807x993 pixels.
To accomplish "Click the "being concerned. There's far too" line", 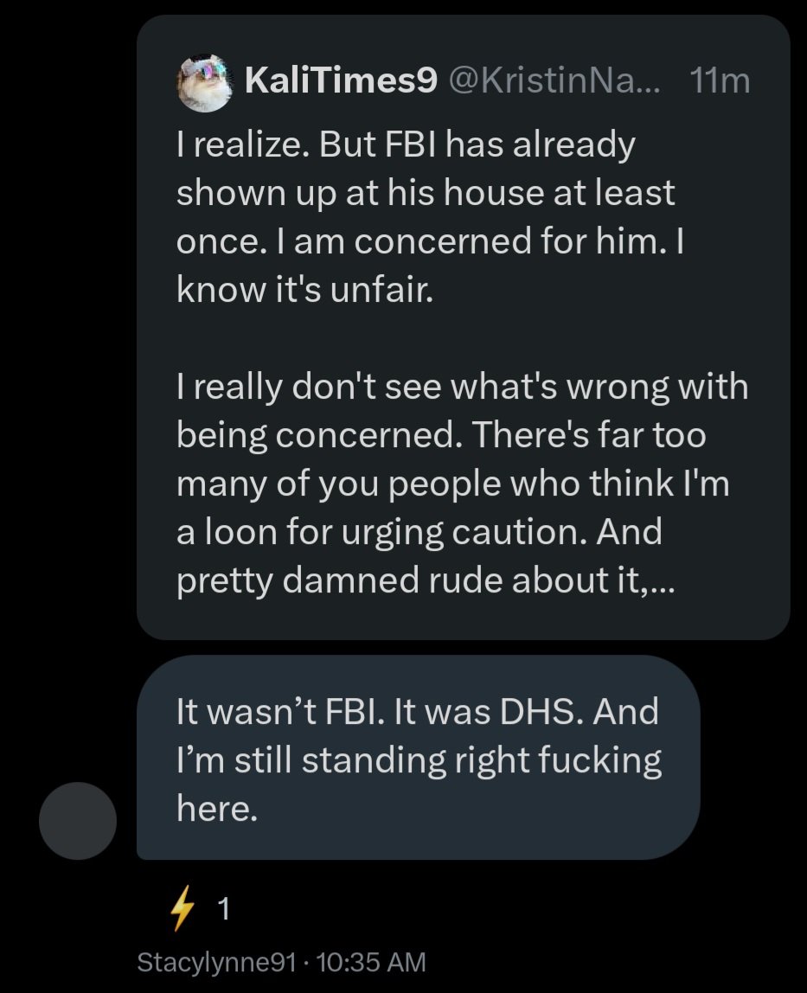I will point(441,434).
